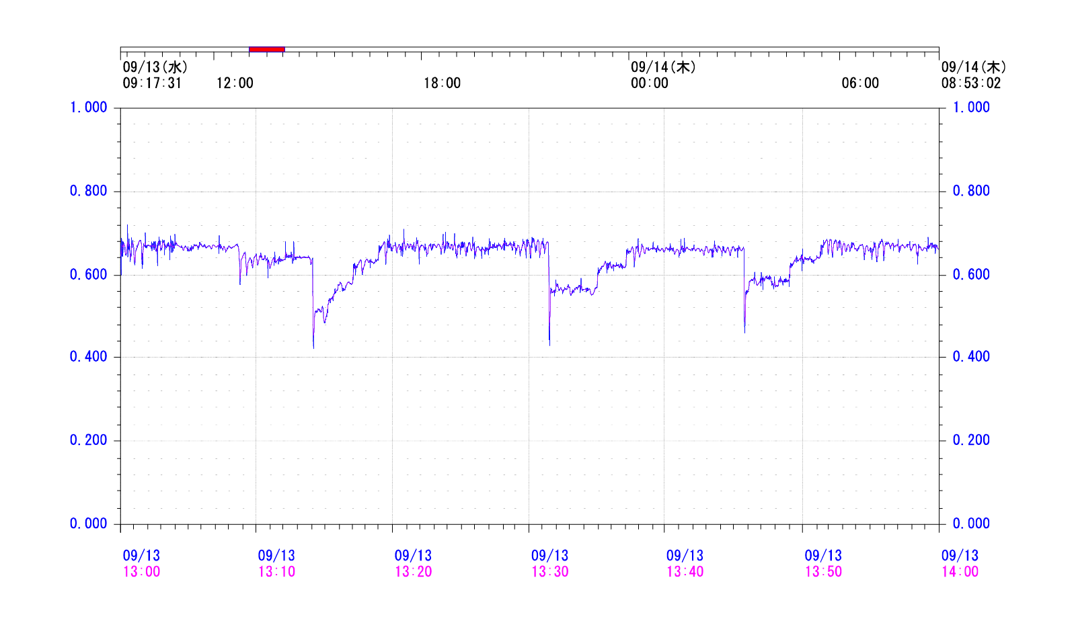Click the 14:00 x-axis time label

coord(960,572)
